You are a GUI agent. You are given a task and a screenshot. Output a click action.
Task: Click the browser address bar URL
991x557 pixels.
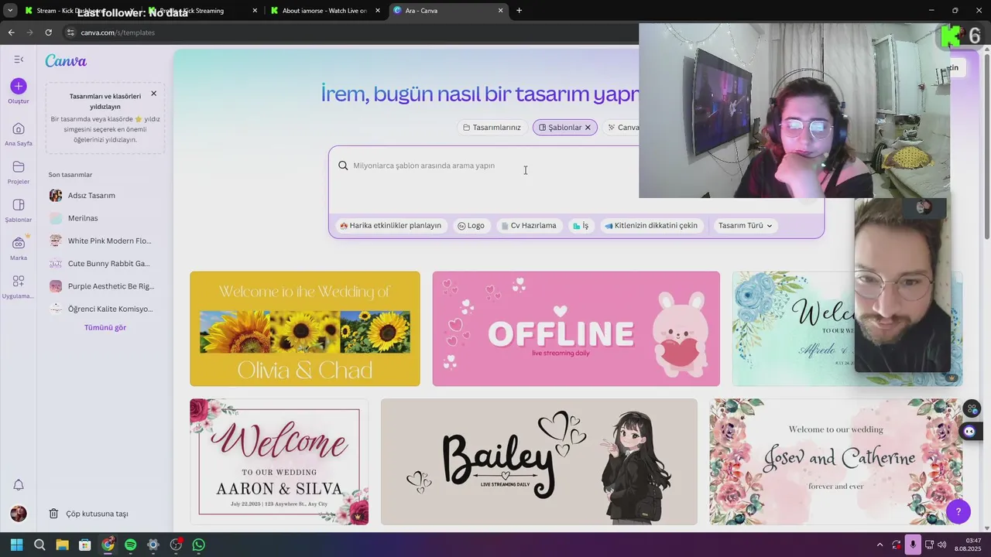pos(118,32)
